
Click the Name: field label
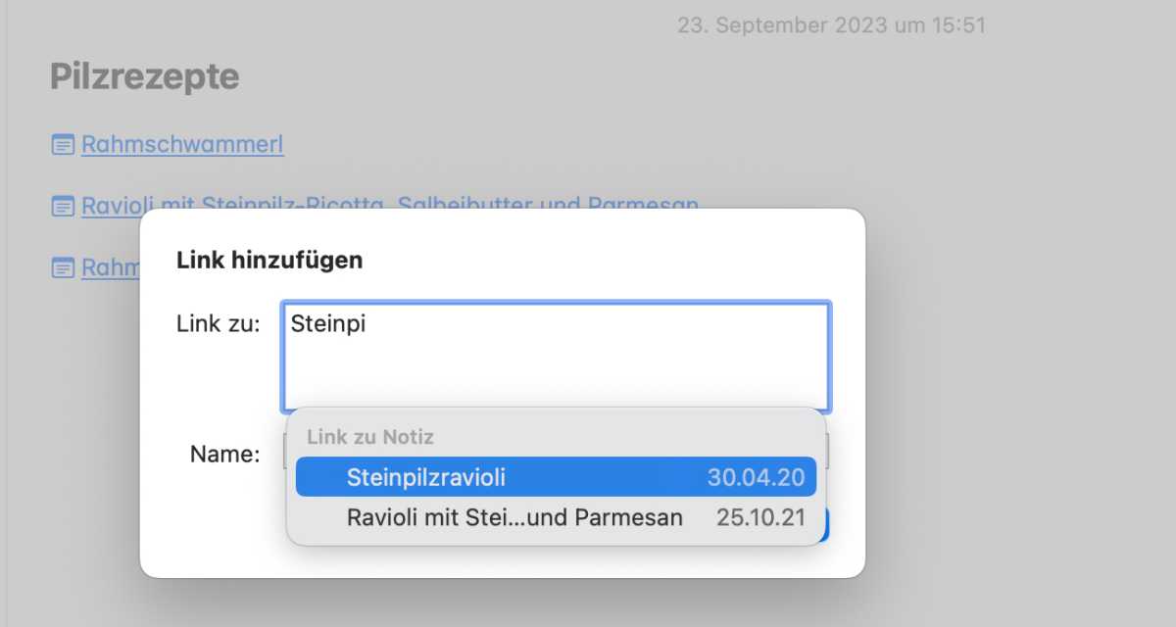pyautogui.click(x=225, y=454)
